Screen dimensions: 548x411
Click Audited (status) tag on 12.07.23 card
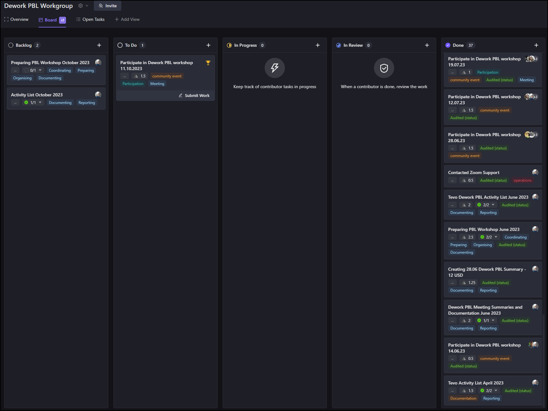click(463, 118)
